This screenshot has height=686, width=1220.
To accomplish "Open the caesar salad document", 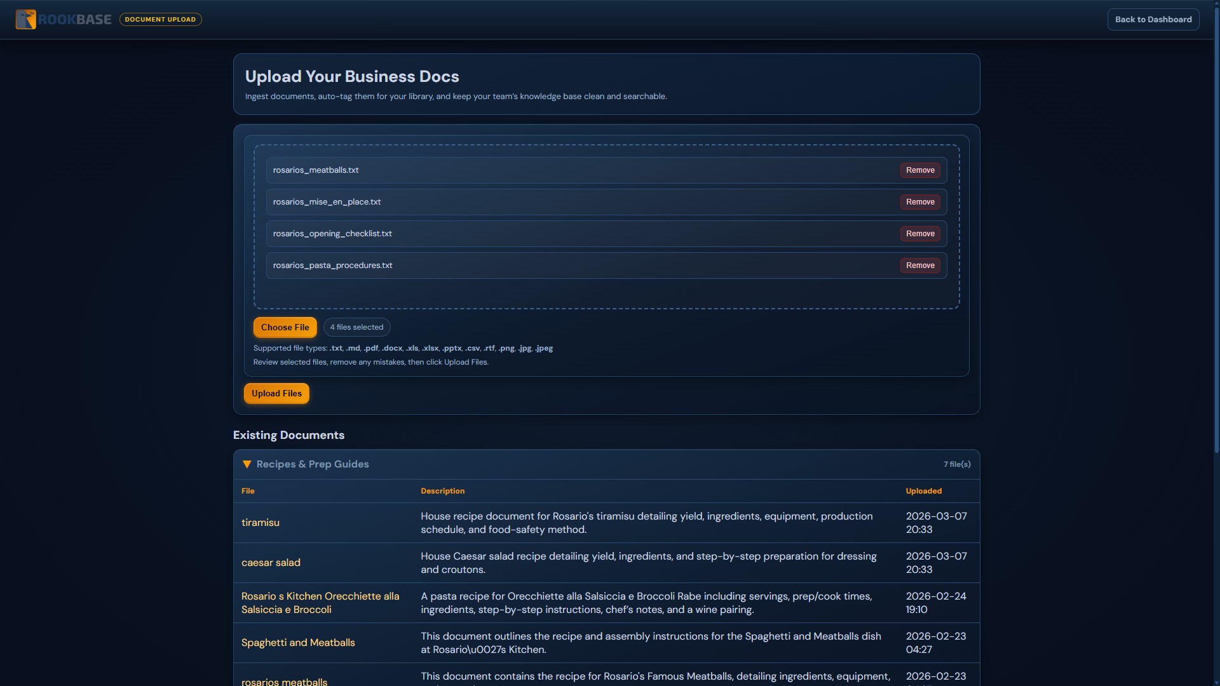I will coord(271,563).
